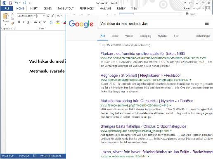Click the Google logo
The width and height of the screenshot is (213, 159).
click(81, 24)
